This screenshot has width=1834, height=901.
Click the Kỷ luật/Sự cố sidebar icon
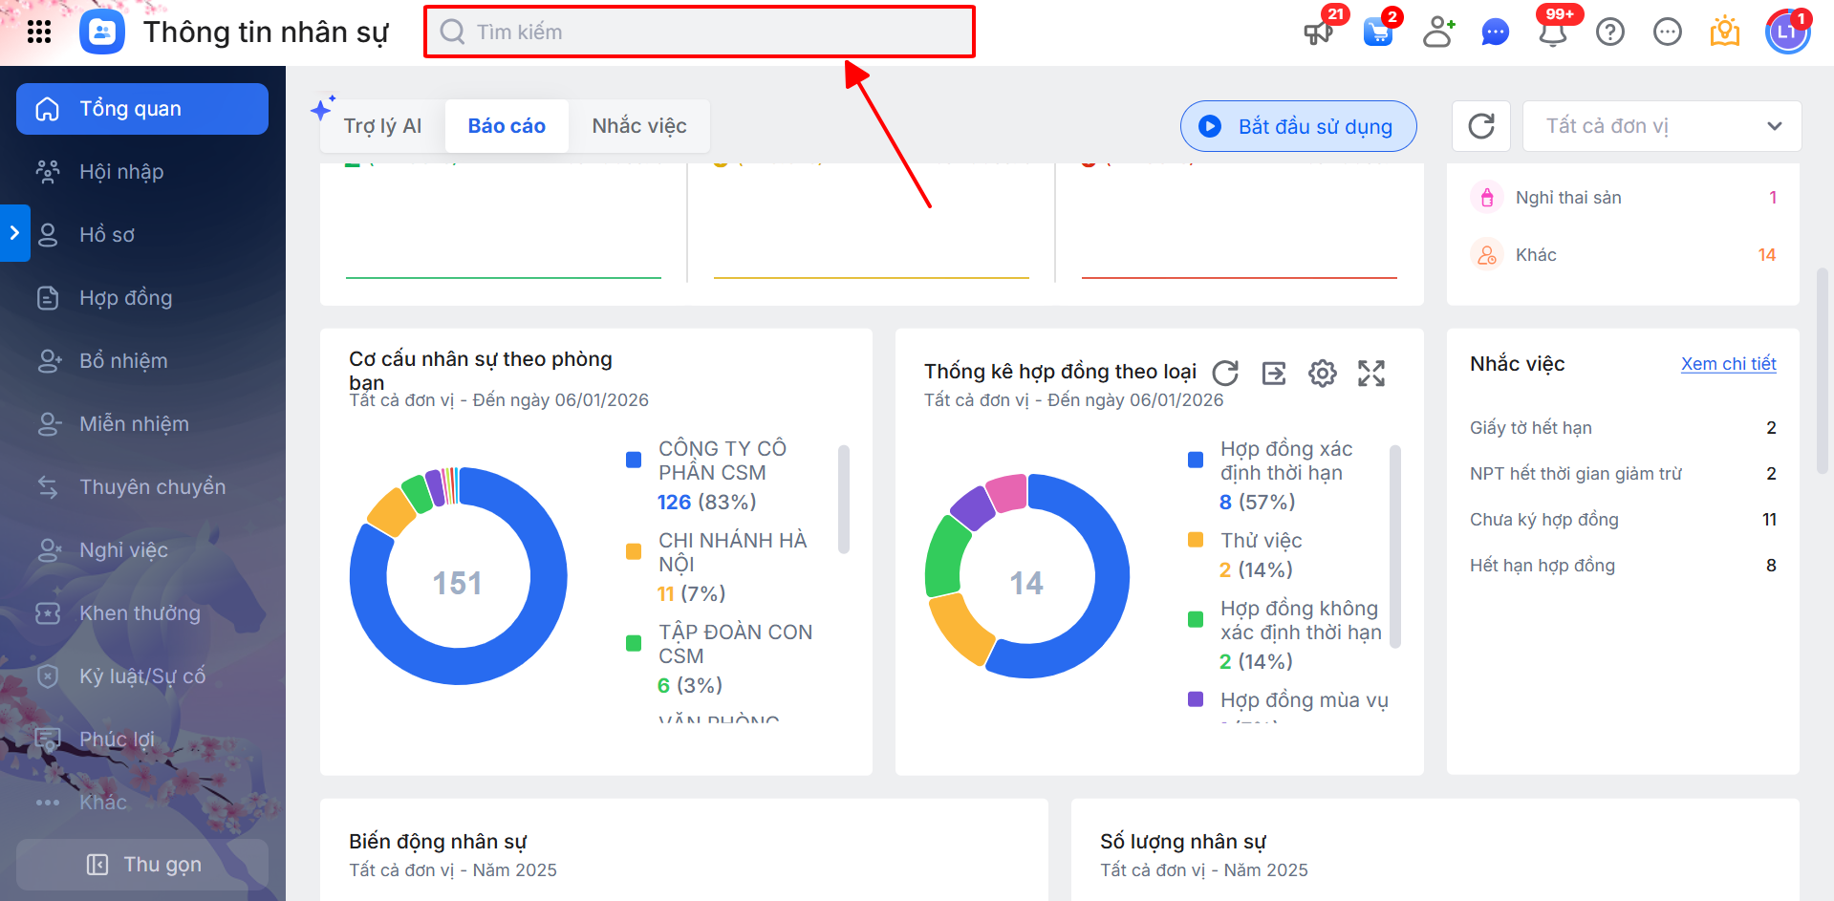coord(48,676)
